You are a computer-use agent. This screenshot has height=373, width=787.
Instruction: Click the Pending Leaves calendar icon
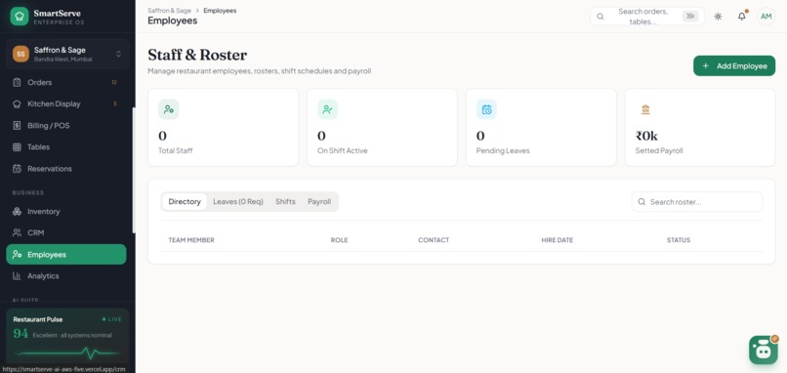(487, 109)
